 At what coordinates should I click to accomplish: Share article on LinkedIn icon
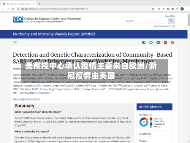[158, 43]
